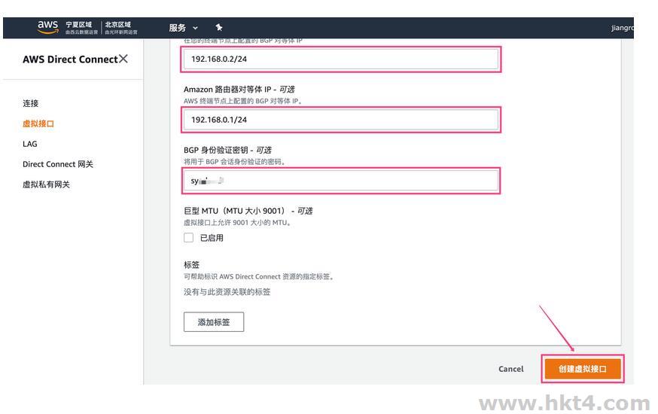This screenshot has height=414, width=658.
Task: Click the 北京区域 region label
Action: pyautogui.click(x=118, y=25)
